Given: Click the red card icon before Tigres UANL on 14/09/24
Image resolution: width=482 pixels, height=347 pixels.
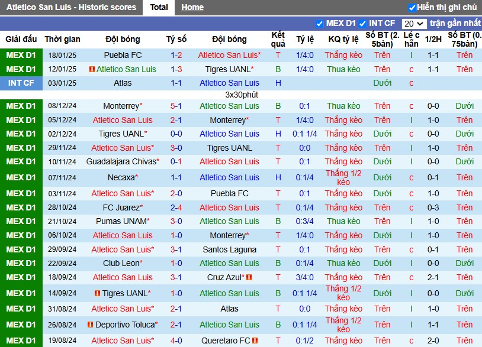Looking at the screenshot, I should (98, 293).
